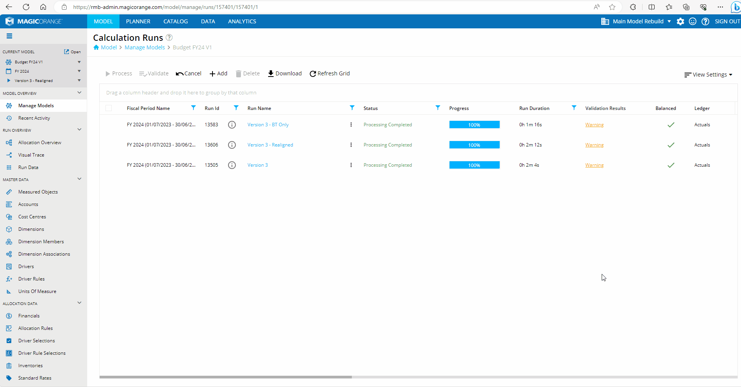The width and height of the screenshot is (741, 387).
Task: Switch to the Planner tab
Action: click(138, 21)
